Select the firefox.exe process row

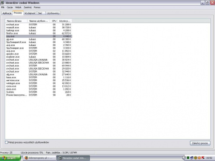(39, 33)
